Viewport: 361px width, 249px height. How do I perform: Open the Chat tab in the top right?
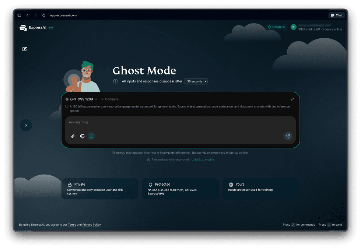(336, 15)
